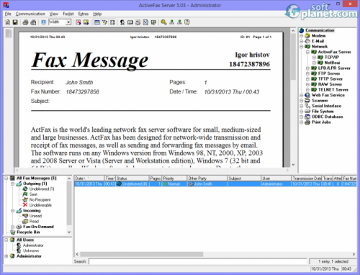The image size is (360, 275).
Task: Open the Extras menu
Action: click(x=84, y=14)
